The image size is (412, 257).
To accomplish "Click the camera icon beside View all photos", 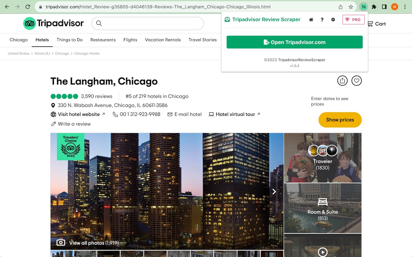I will click(61, 243).
